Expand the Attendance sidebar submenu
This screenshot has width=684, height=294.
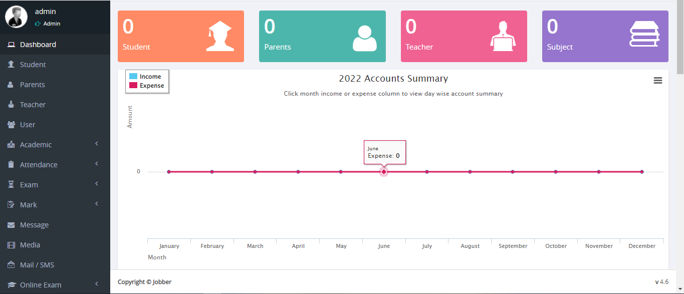click(39, 165)
